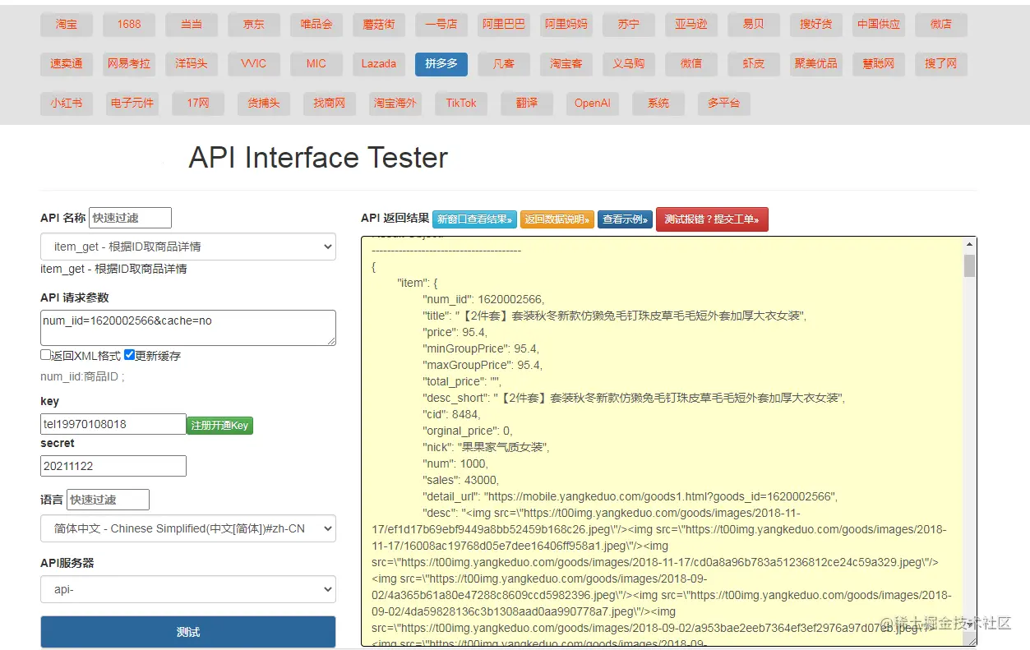Open the 凡客 tab
The height and width of the screenshot is (650, 1030).
(x=504, y=64)
